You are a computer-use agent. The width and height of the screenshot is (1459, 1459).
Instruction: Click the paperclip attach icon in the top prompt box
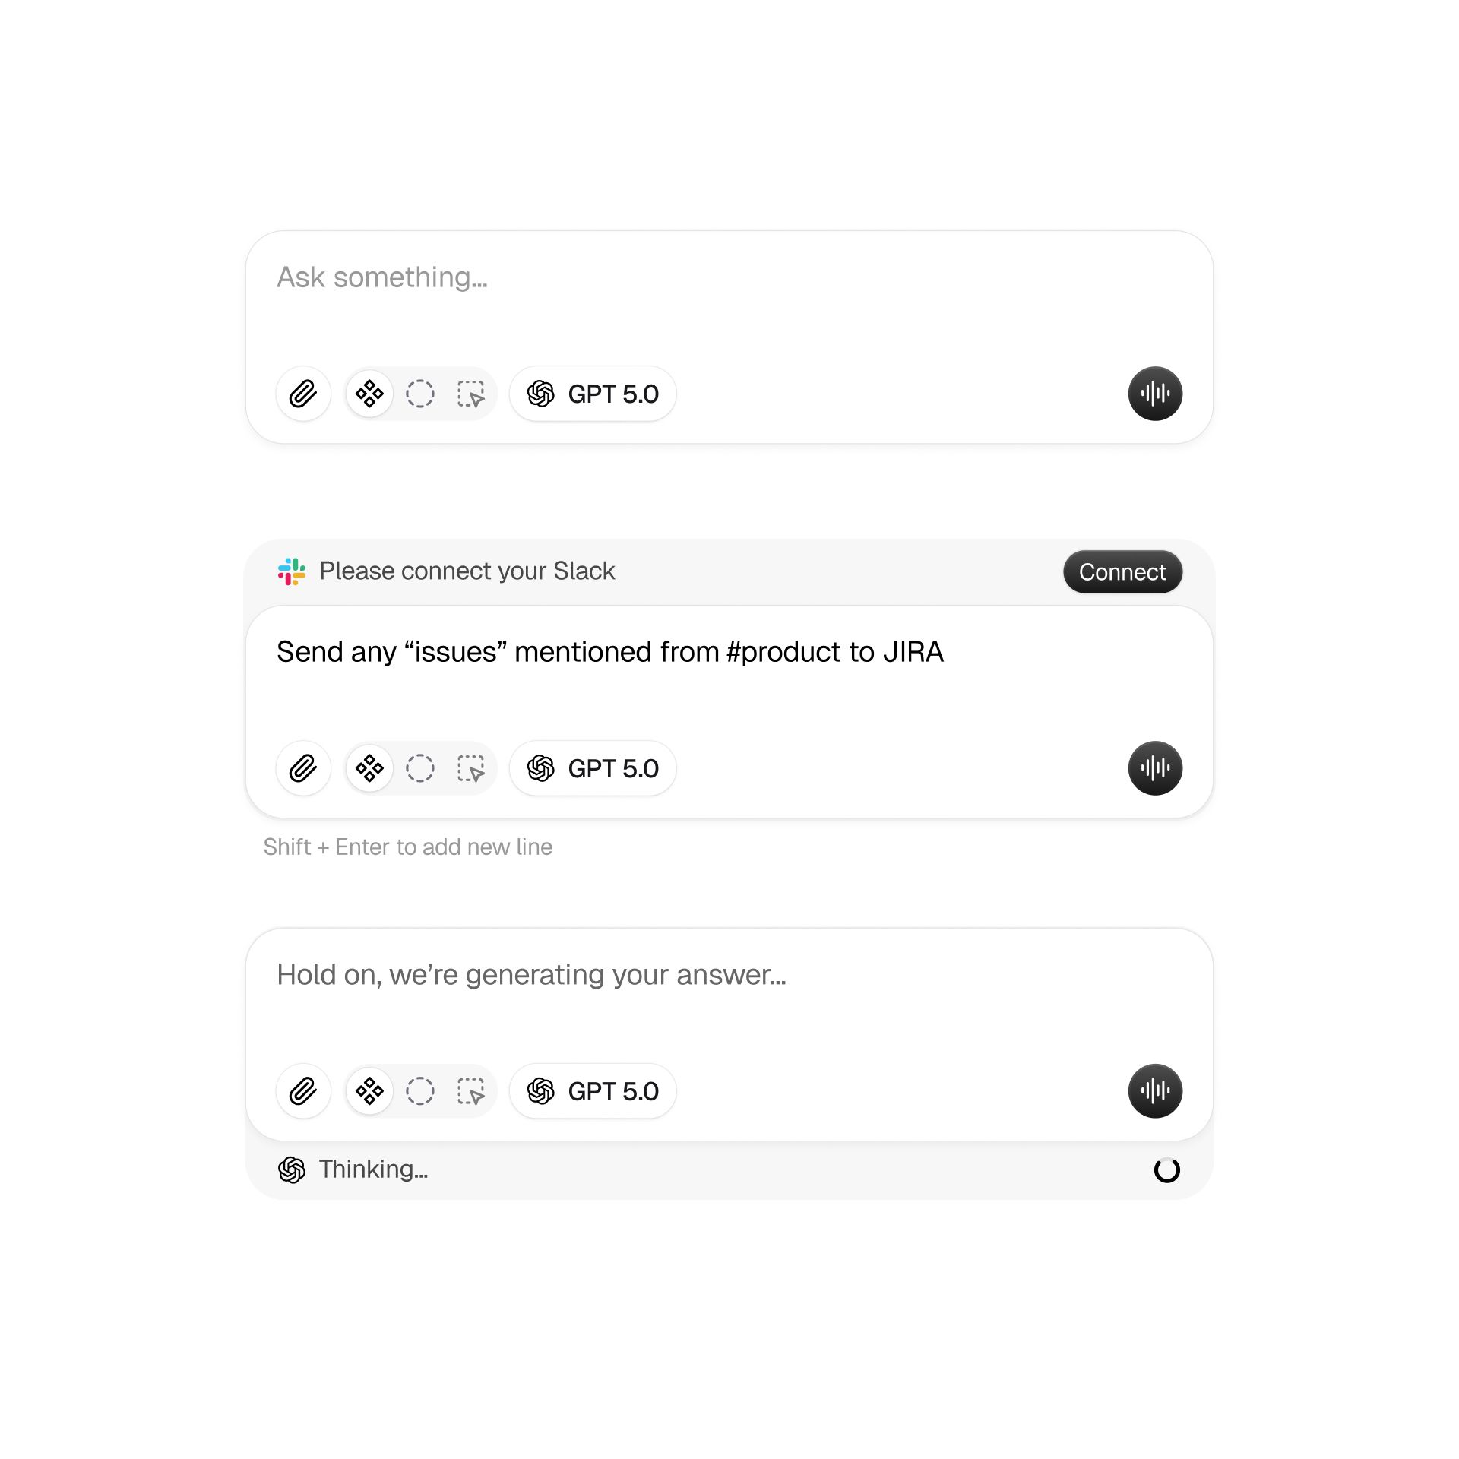click(303, 394)
